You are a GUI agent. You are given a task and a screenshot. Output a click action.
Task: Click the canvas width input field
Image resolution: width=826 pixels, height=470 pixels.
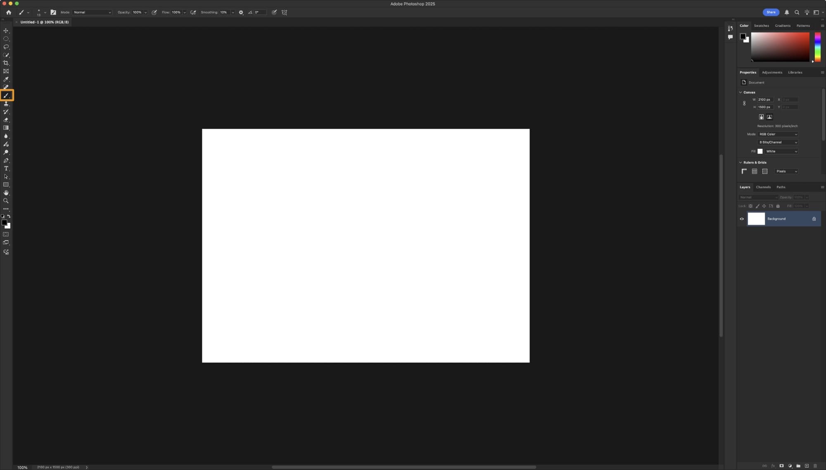(x=764, y=99)
